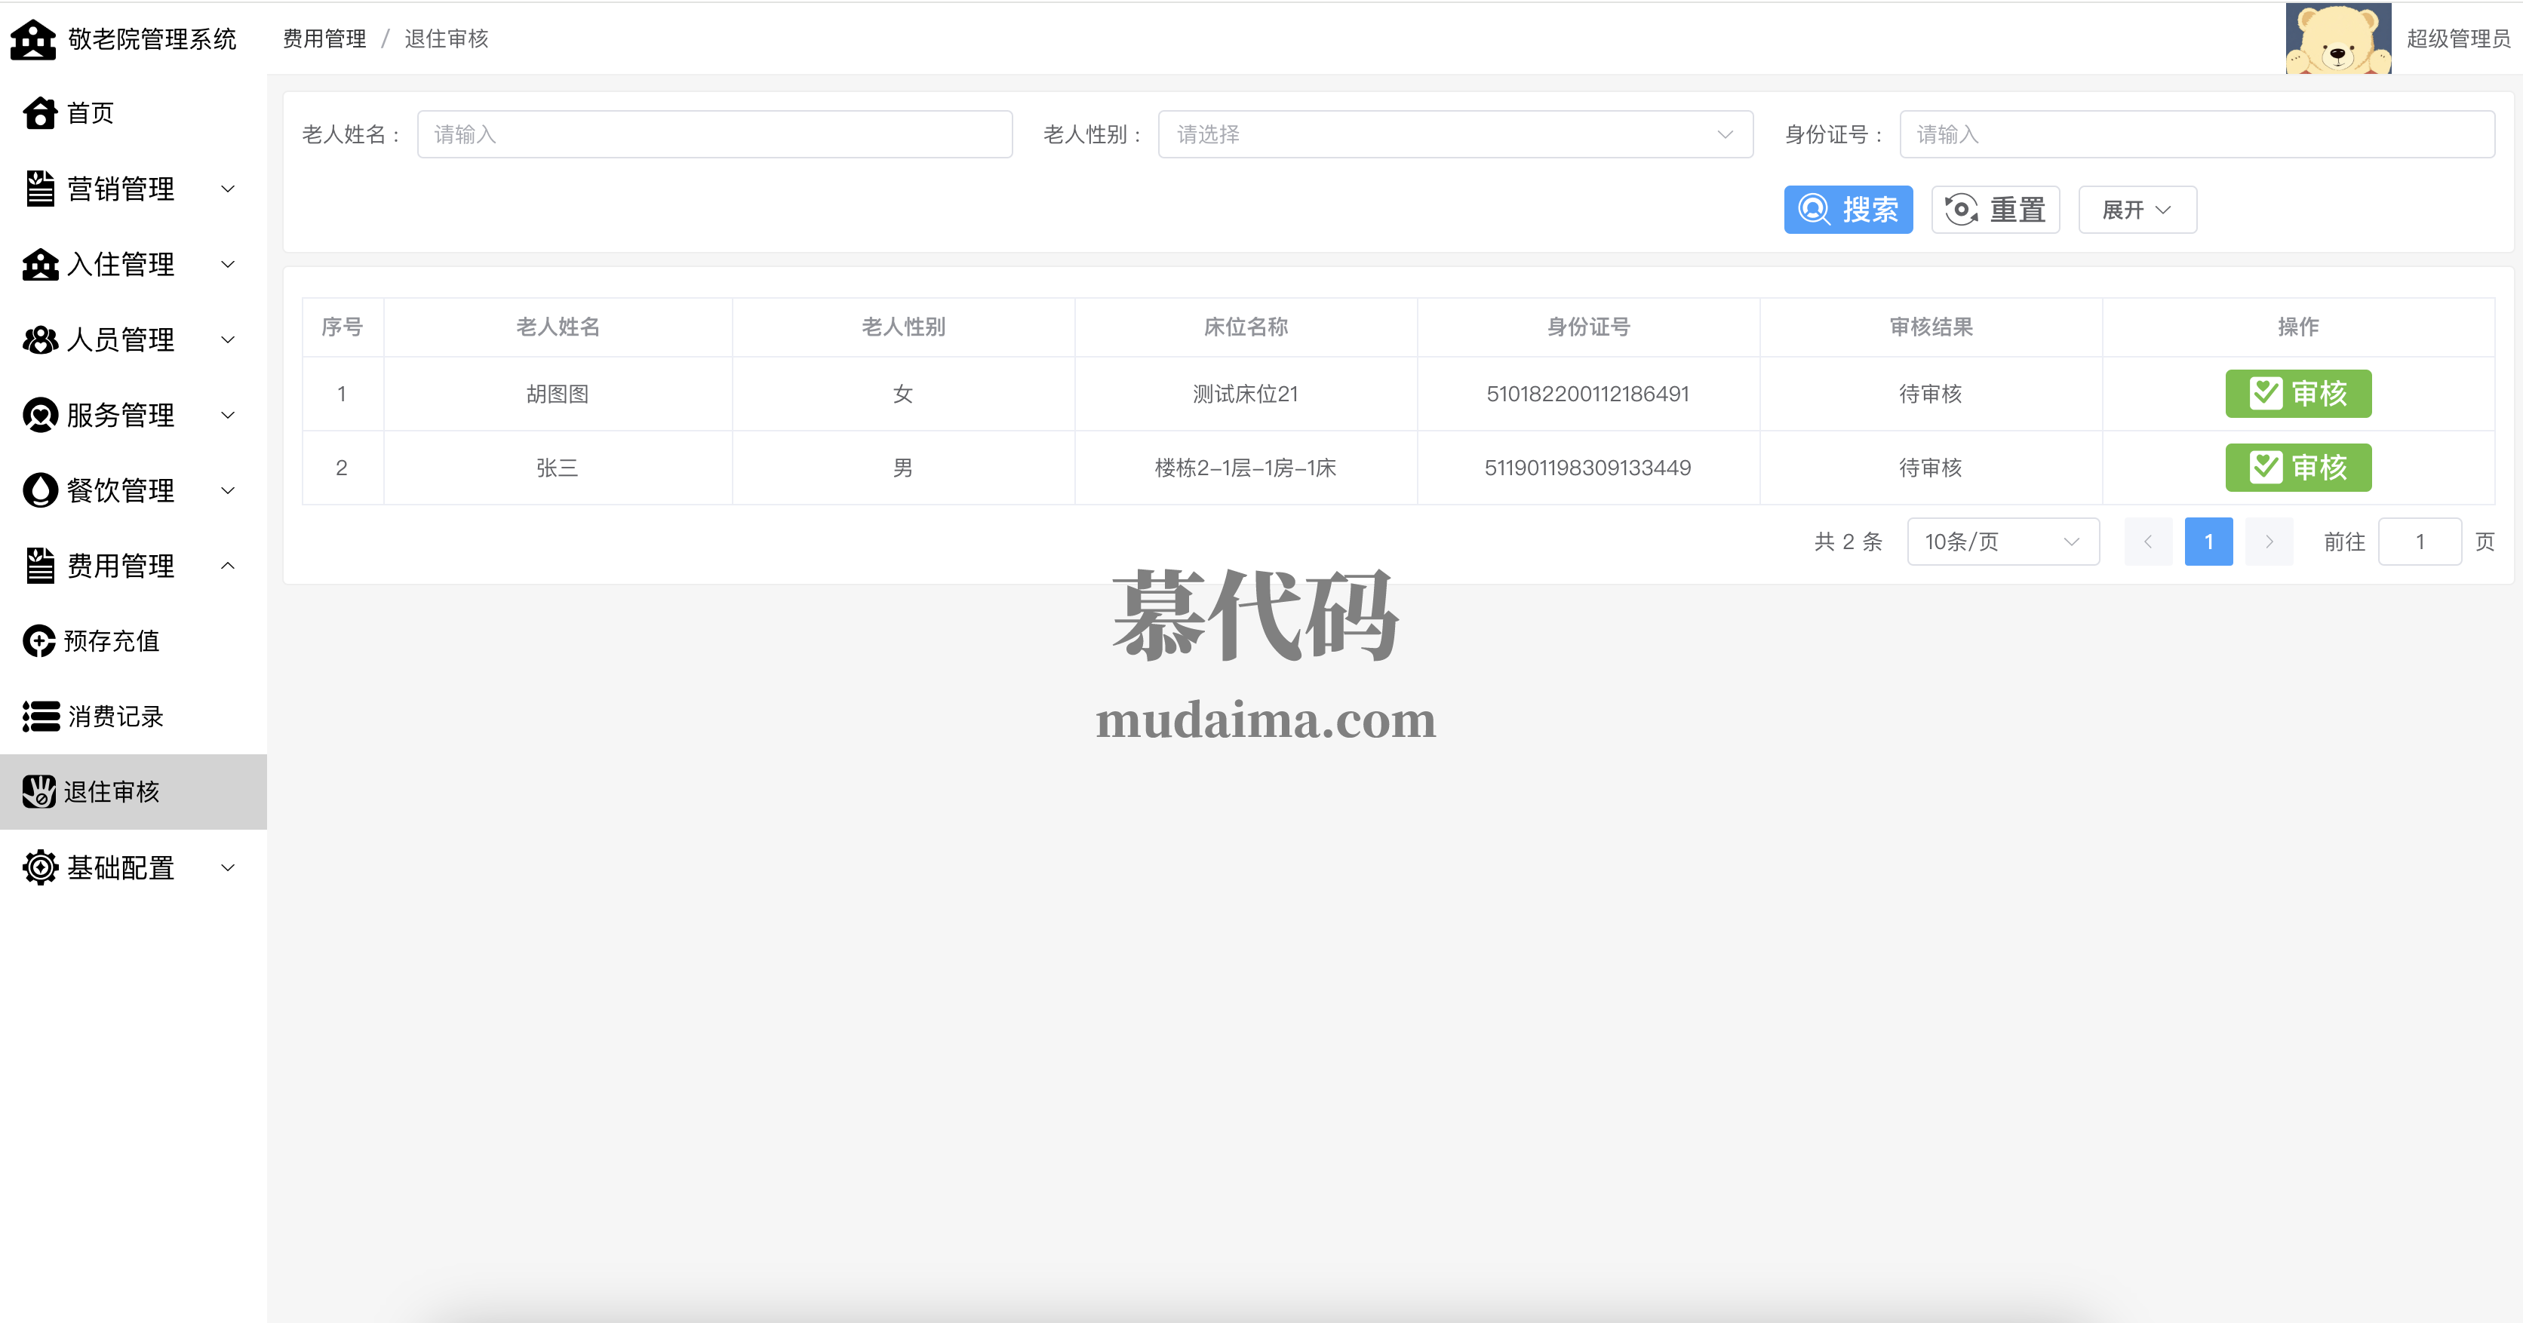Screen dimensions: 2523x1323
Task: Click the 敬老院管理系统 logo icon
Action: click(x=33, y=39)
